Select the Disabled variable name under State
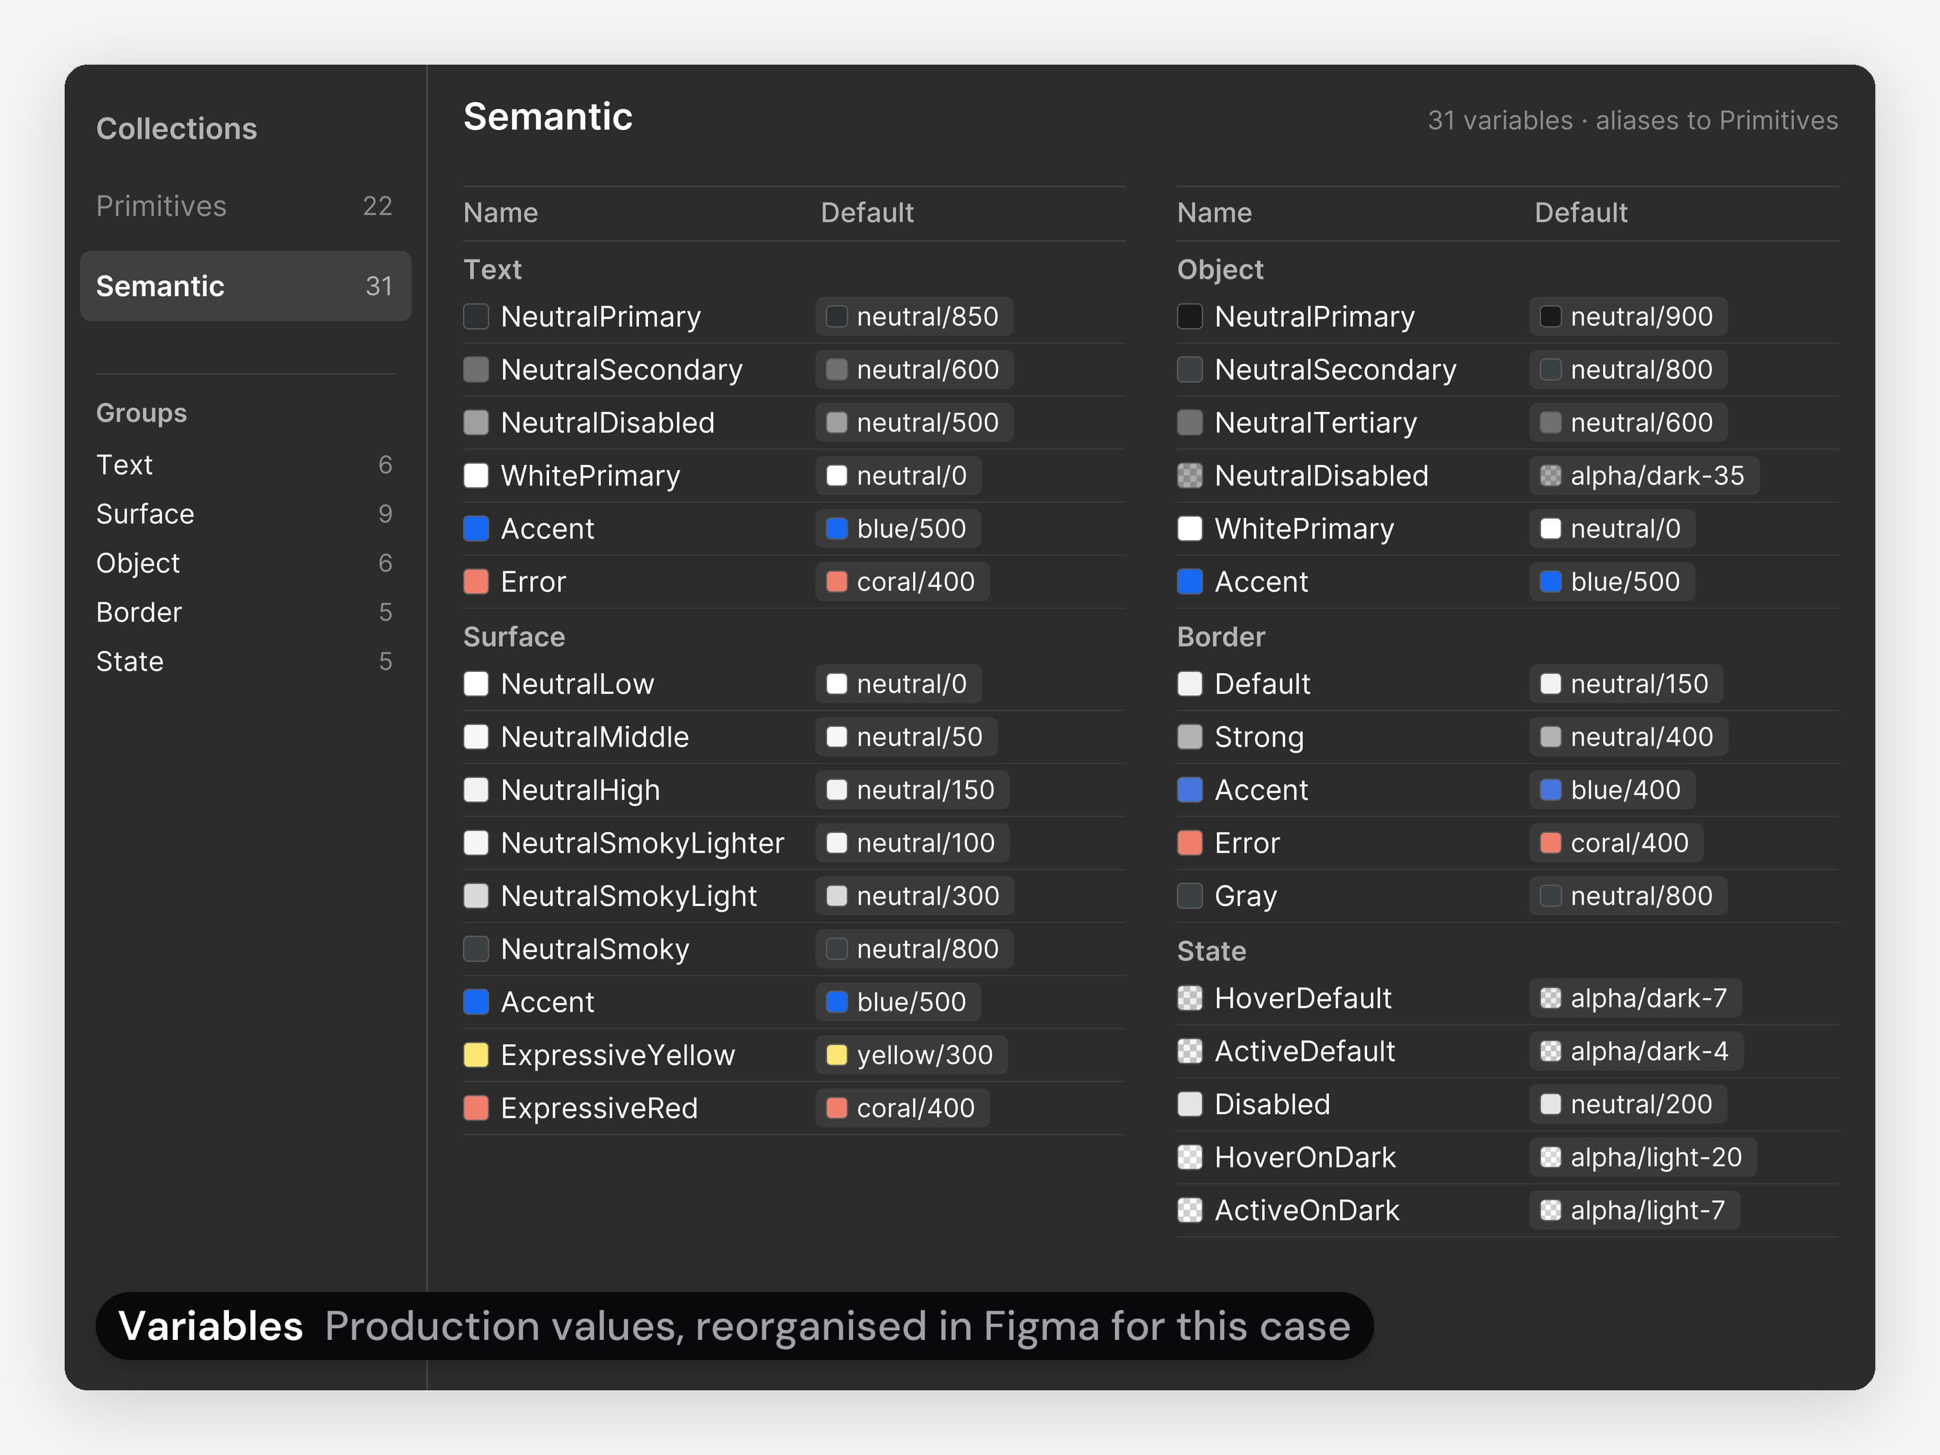 pyautogui.click(x=1272, y=1105)
